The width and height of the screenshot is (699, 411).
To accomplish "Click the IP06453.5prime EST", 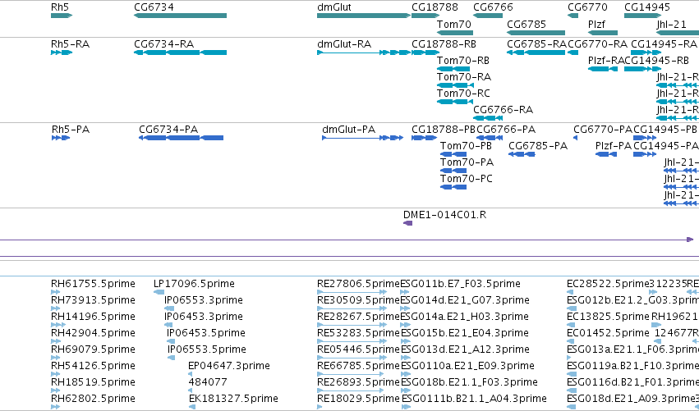I will pyautogui.click(x=171, y=341).
